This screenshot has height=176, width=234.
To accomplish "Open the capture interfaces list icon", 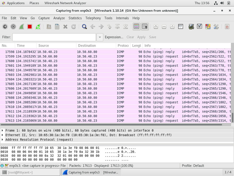I will click(x=5, y=27).
